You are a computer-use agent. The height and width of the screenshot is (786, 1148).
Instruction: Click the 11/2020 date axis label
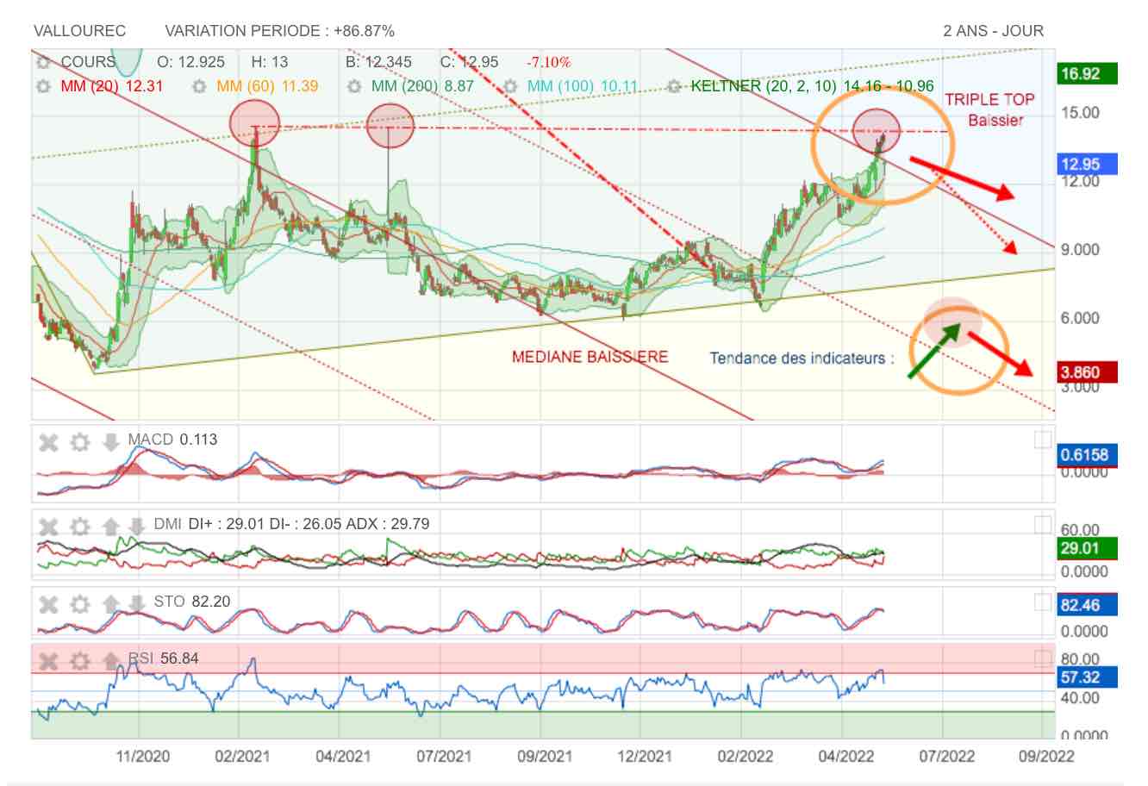143,757
